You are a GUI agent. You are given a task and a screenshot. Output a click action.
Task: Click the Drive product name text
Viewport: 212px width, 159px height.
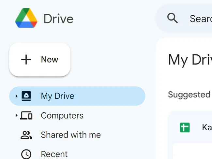[58, 19]
